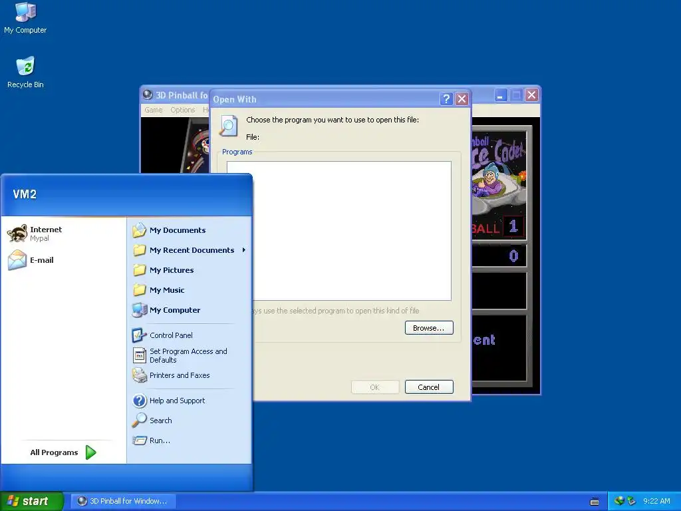Click the safely remove hardware tray icon
This screenshot has height=511, width=681.
point(631,501)
